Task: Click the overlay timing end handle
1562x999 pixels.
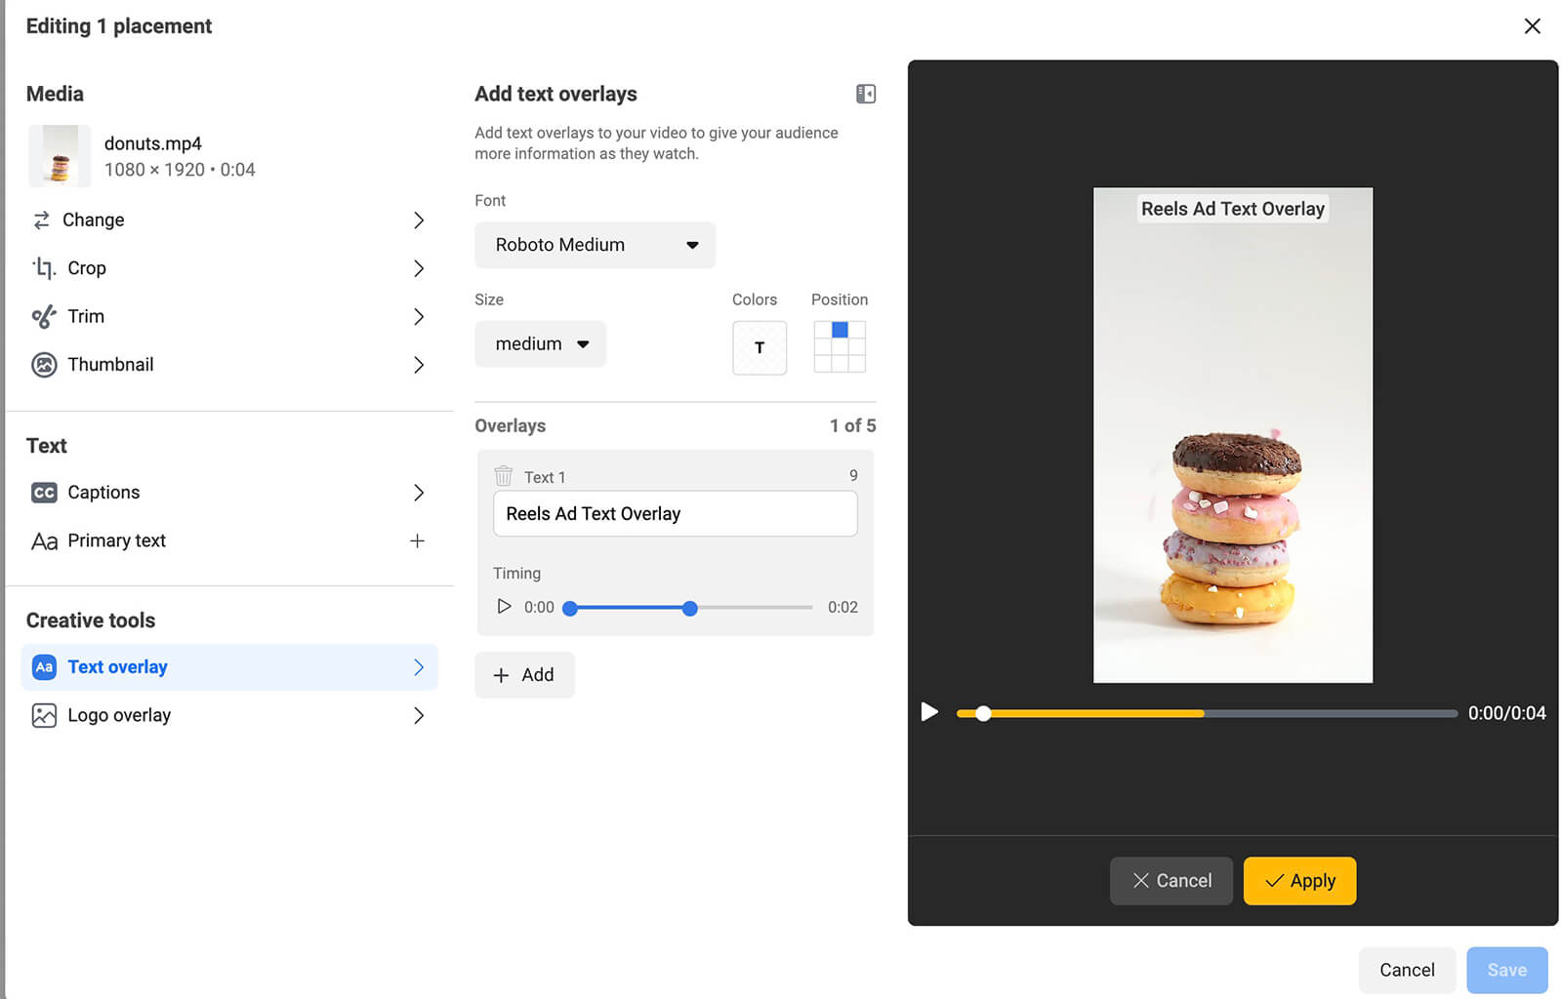Action: (x=690, y=608)
